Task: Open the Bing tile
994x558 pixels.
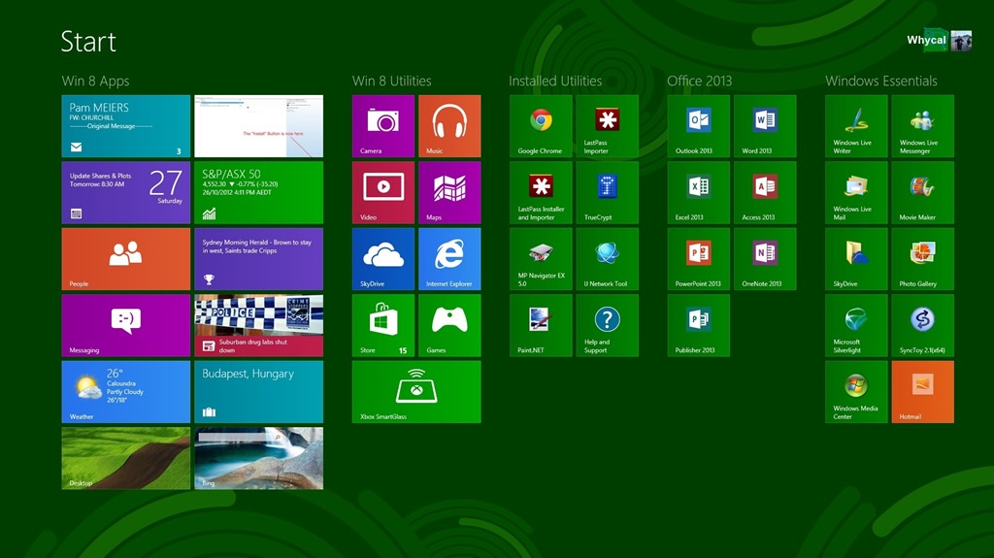Action: 258,458
